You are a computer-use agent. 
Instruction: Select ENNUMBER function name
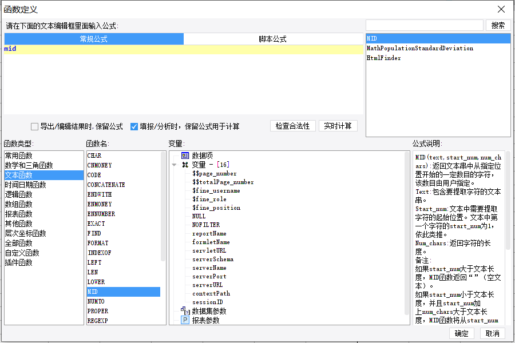[124, 214]
